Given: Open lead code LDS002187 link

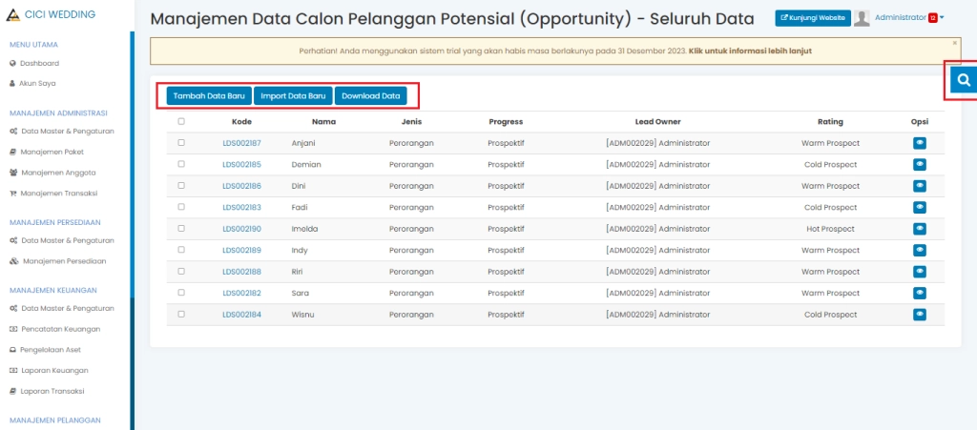Looking at the screenshot, I should [241, 143].
